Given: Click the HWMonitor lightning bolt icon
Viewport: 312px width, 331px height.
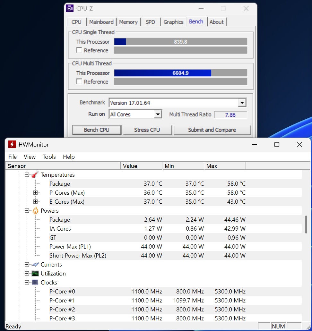Looking at the screenshot, I should pos(12,145).
